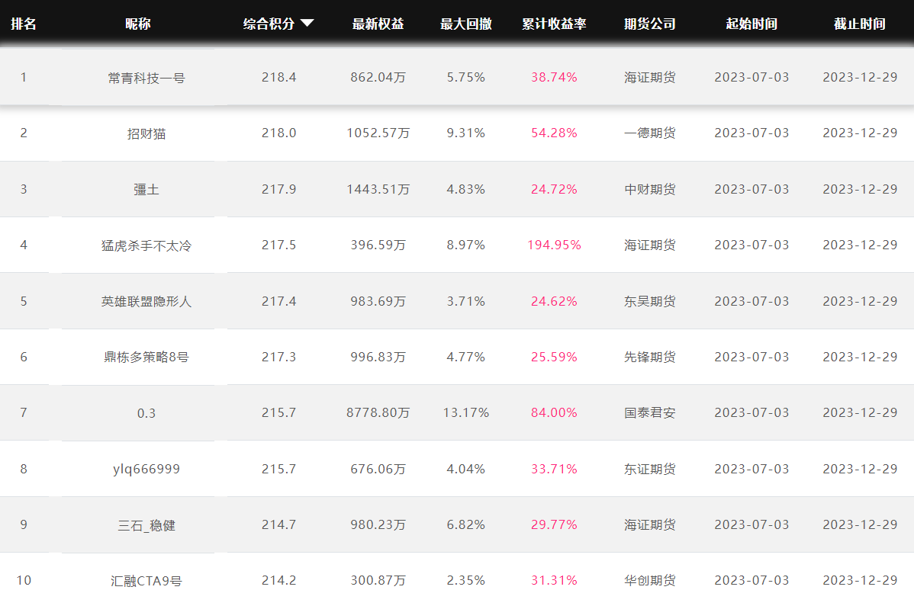Click drawdown value 13.17%
Image resolution: width=914 pixels, height=606 pixels.
tap(465, 412)
